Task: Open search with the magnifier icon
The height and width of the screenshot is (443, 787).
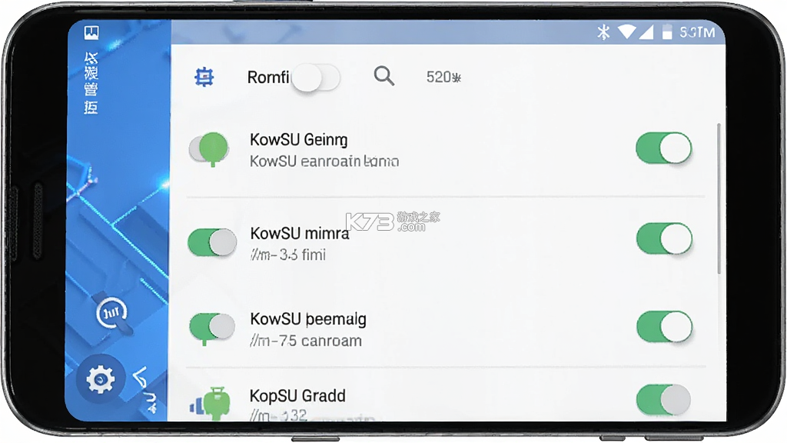Action: pyautogui.click(x=384, y=76)
